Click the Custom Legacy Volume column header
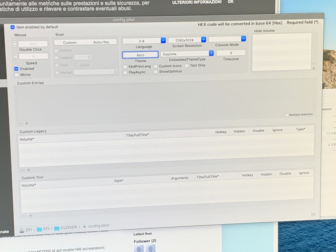336x252 pixels. coord(27,139)
